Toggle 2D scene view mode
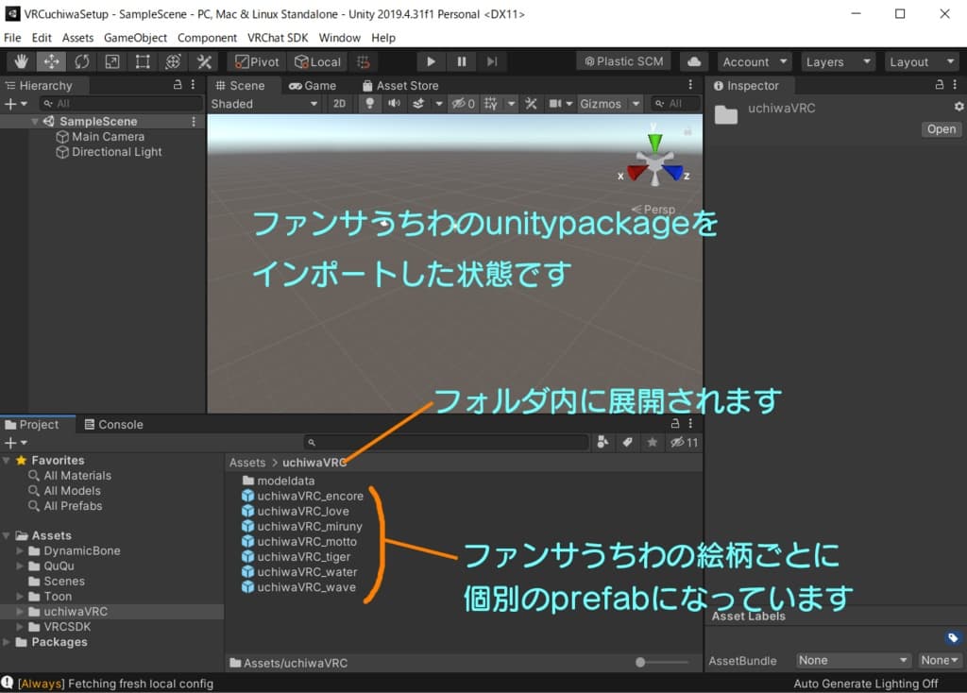Viewport: 967px width, 693px height. (x=339, y=104)
